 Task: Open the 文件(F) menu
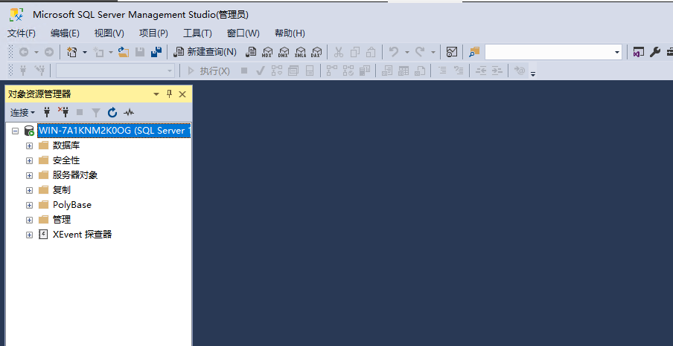coord(22,33)
